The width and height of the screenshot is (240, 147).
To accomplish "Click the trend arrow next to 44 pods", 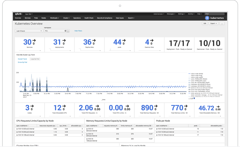I will coord(124,41).
